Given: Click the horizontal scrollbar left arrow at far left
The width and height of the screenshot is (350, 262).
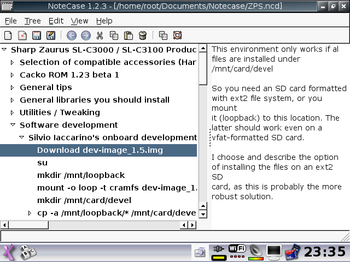Looking at the screenshot, I should pos(4,225).
